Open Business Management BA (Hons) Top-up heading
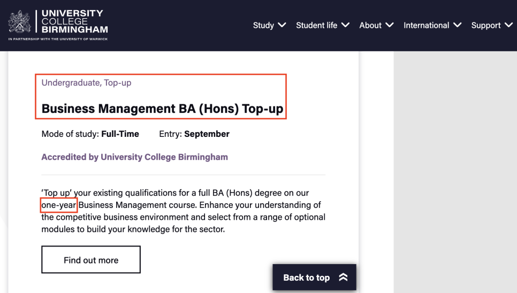Viewport: 517px width, 293px height. tap(162, 109)
